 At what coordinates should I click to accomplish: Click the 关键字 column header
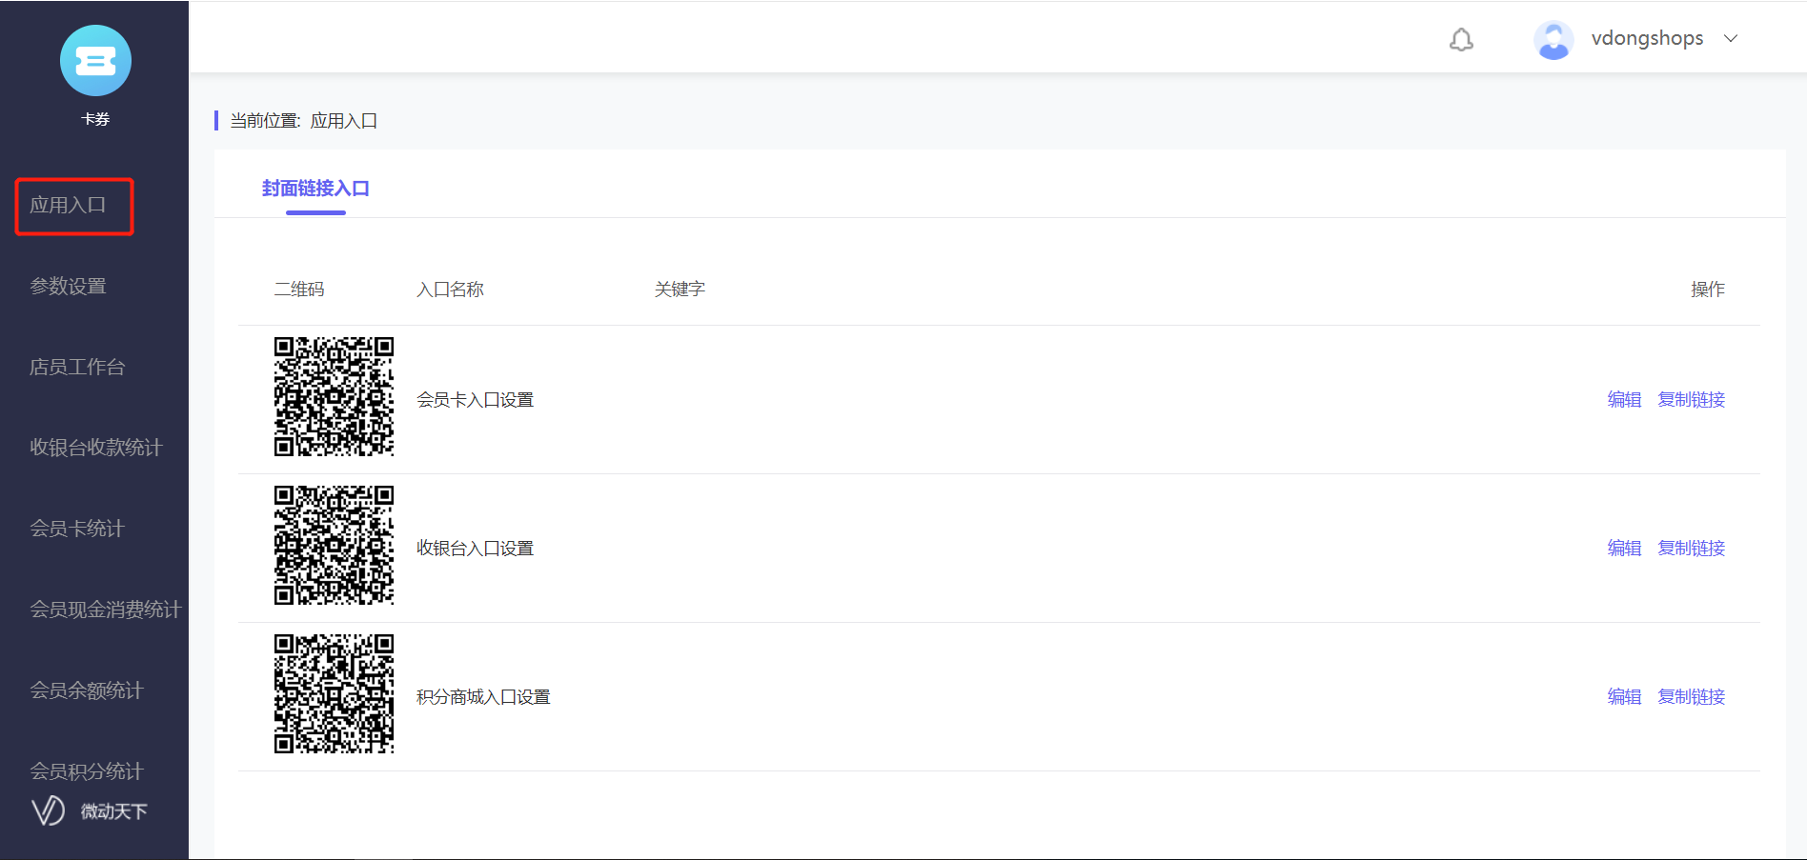point(680,290)
